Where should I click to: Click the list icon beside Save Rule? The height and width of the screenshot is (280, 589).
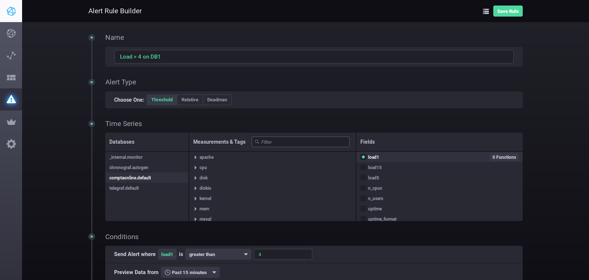[x=486, y=11]
